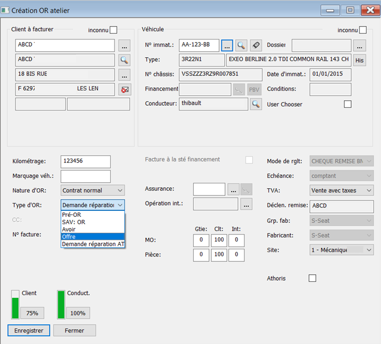Click the Déclen. remise field
381x344 pixels.
click(341, 206)
